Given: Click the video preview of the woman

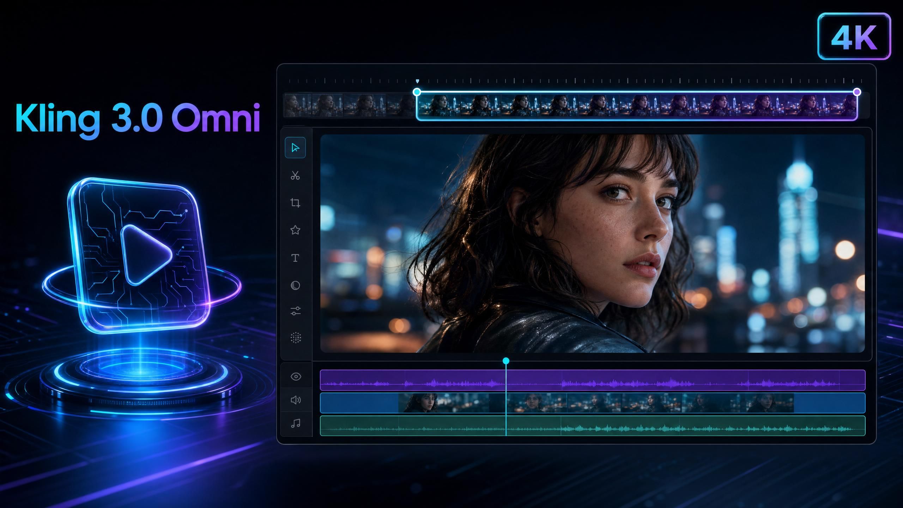Looking at the screenshot, I should pos(593,243).
